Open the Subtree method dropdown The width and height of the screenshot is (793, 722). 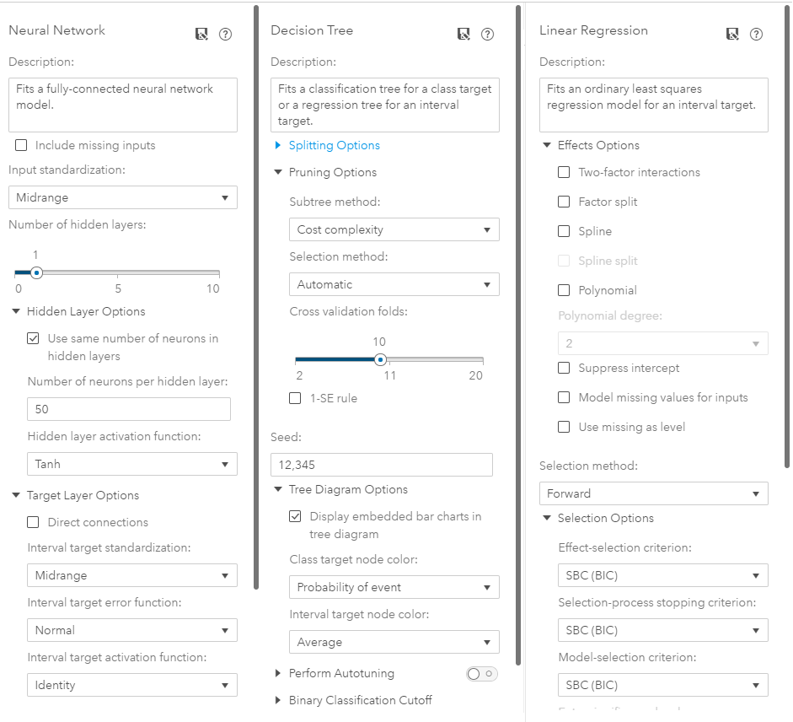[x=394, y=229]
